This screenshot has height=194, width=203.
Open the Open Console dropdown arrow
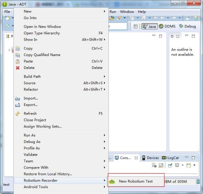194,165
